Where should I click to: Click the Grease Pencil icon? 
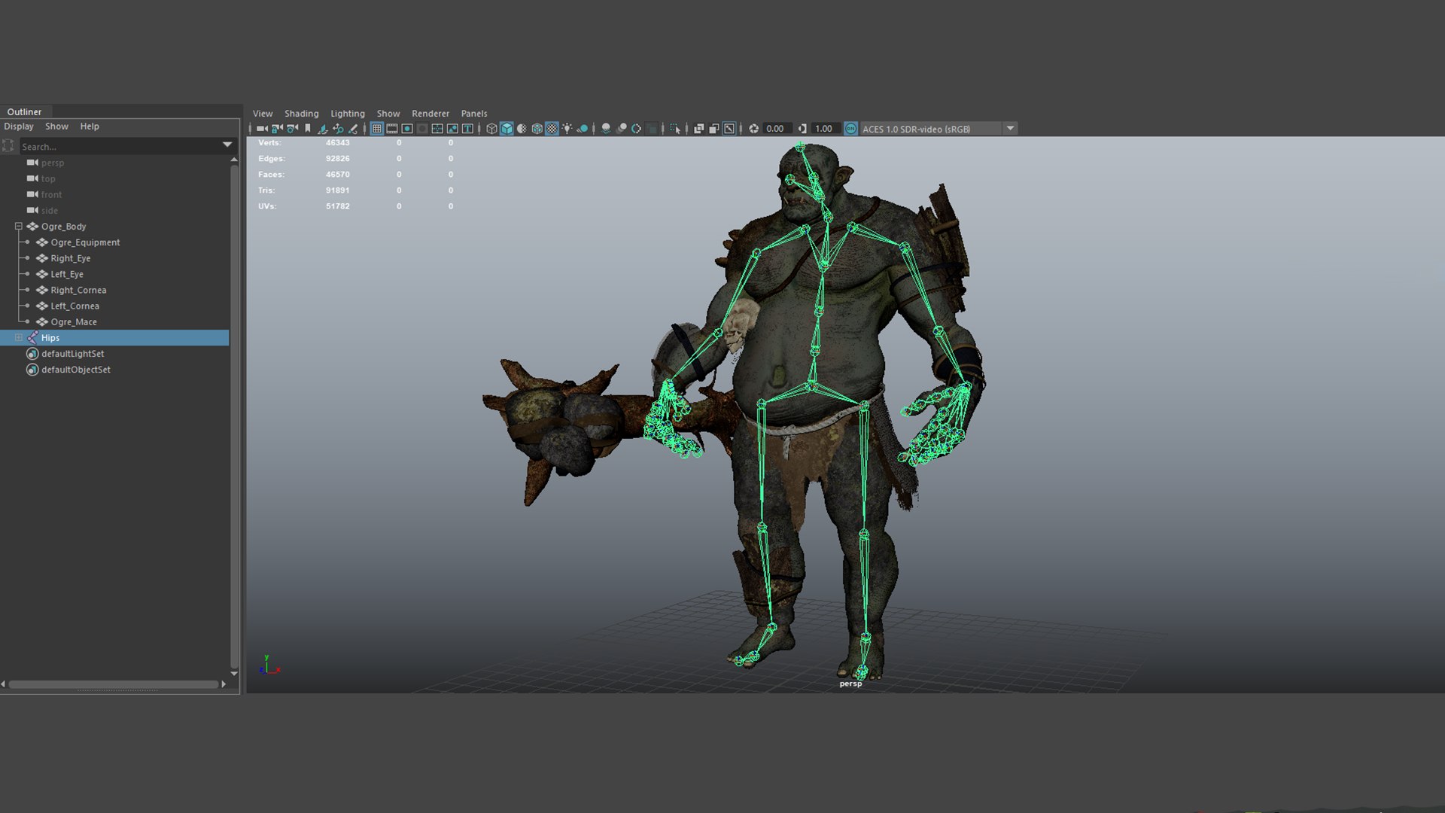click(353, 129)
